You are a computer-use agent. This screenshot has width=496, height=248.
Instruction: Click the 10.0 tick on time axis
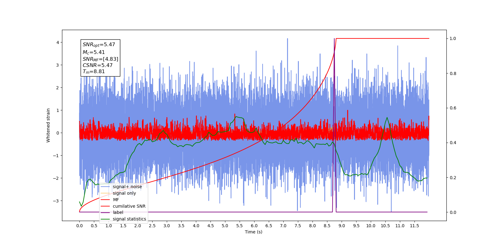point(371,226)
